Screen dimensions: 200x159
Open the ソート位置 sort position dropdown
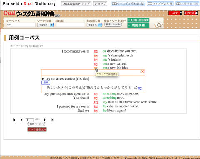45,25
